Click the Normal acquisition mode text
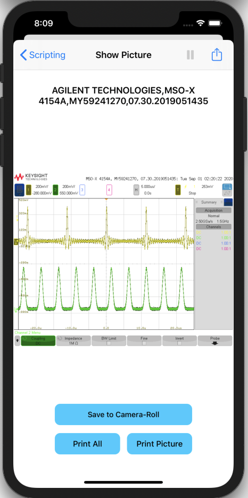 [x=213, y=215]
